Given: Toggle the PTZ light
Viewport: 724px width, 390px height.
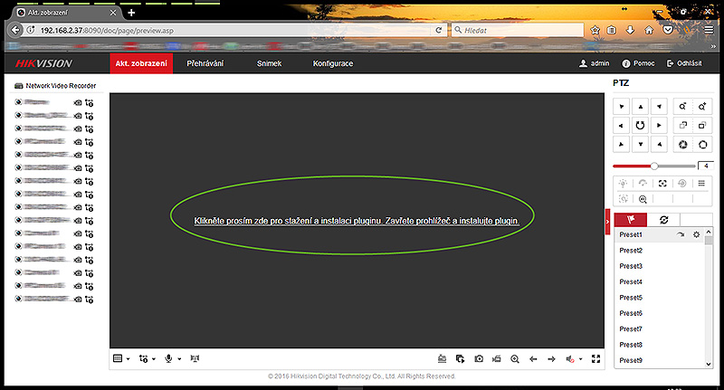Looking at the screenshot, I should [x=623, y=183].
